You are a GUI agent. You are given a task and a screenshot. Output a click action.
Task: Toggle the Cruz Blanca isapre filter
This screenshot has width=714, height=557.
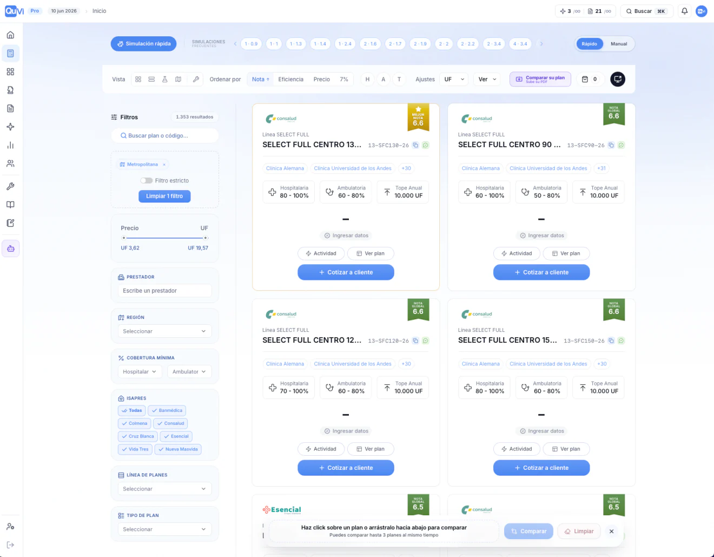tap(138, 436)
